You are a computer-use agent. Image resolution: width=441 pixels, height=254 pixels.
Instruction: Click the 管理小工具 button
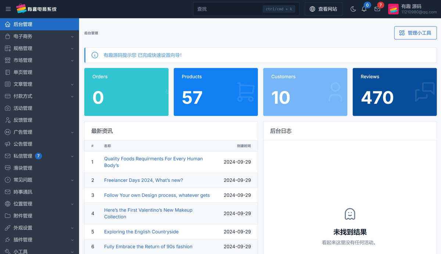[x=415, y=33]
